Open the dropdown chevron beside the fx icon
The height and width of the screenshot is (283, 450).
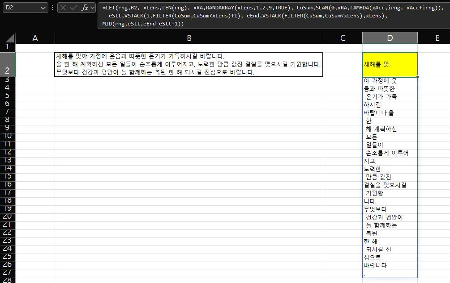coord(93,8)
